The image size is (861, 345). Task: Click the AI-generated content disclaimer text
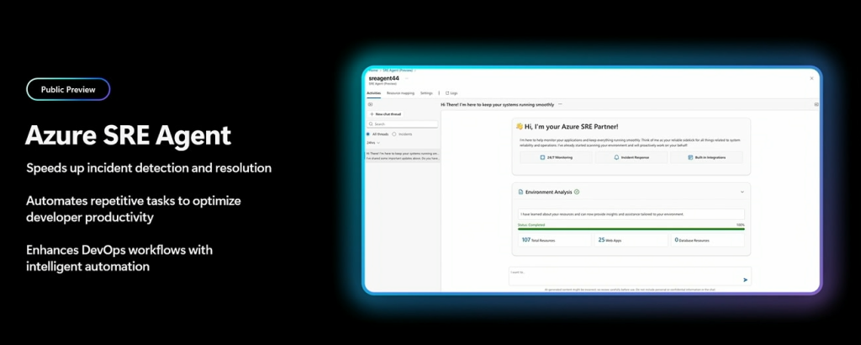pyautogui.click(x=630, y=289)
